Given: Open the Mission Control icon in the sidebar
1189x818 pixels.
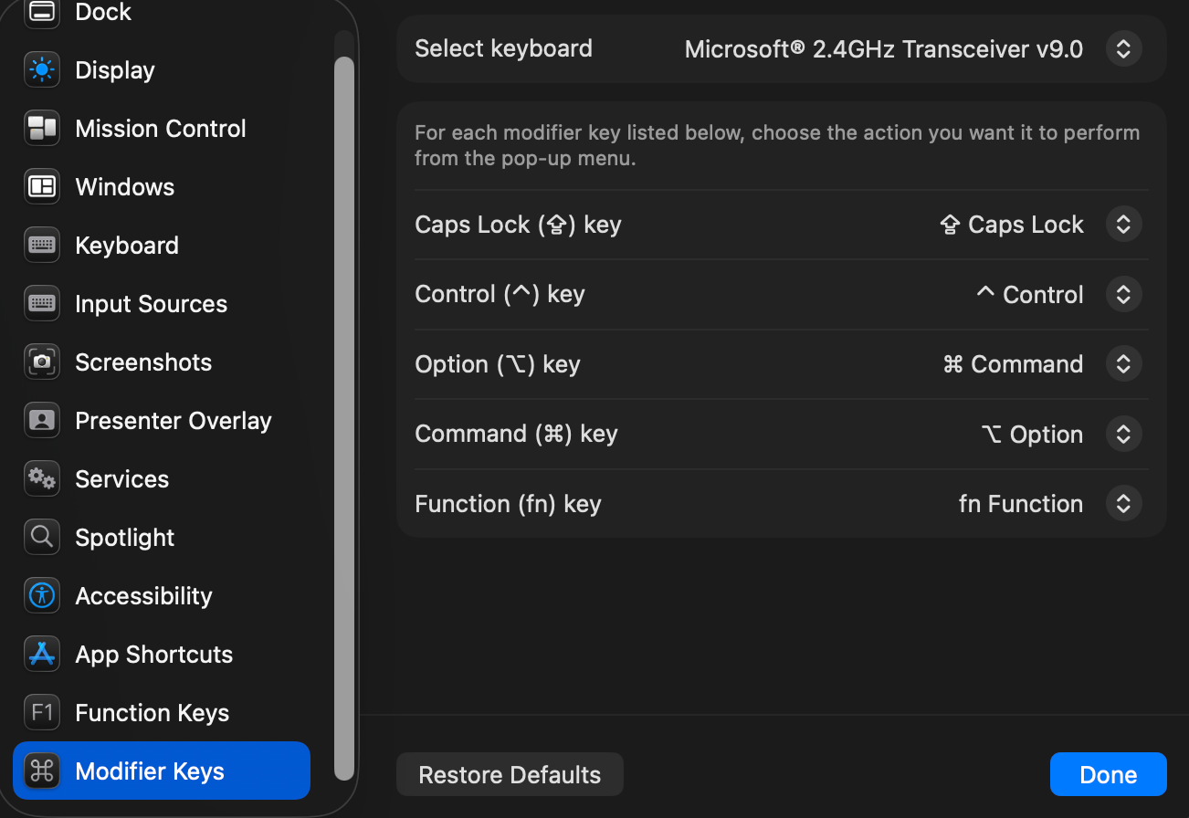Looking at the screenshot, I should (42, 129).
